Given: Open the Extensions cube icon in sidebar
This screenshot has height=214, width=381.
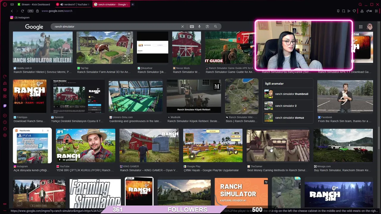Looking at the screenshot, I should click(x=5, y=129).
